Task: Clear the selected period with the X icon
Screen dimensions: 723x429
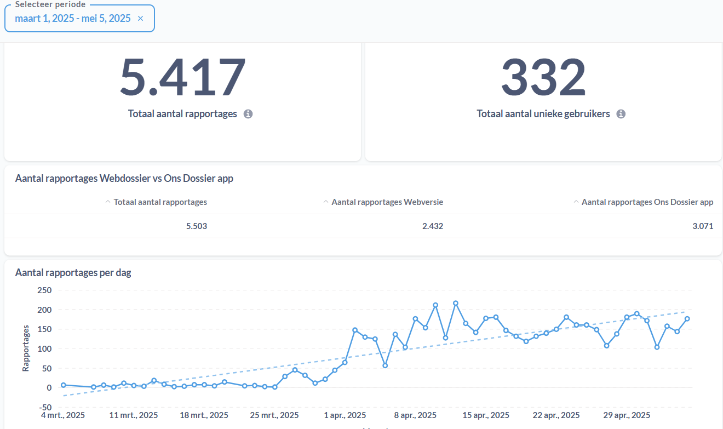Action: point(140,19)
